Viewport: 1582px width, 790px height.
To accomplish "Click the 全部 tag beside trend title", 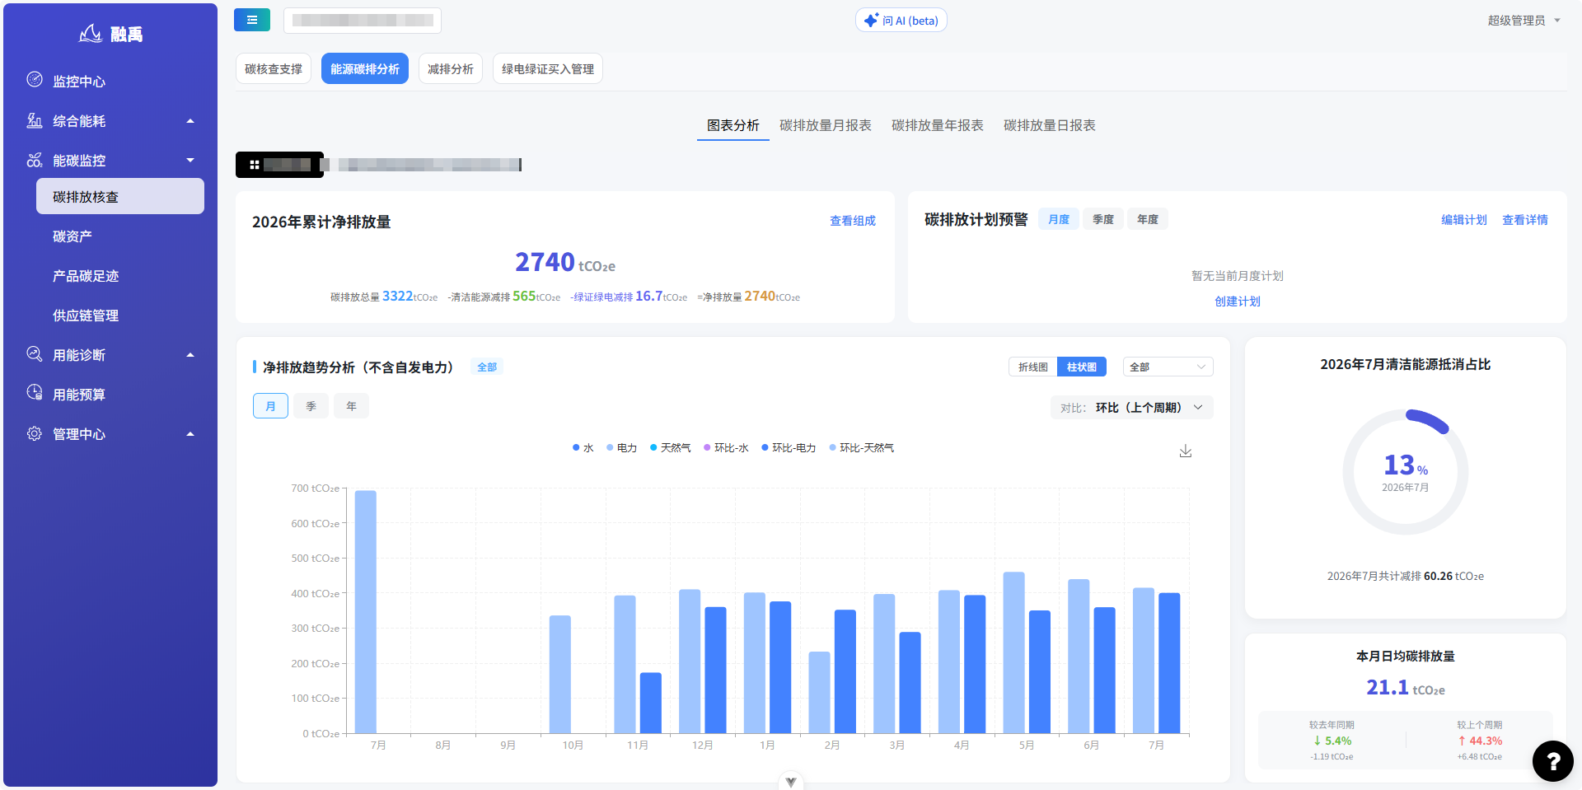I will [x=487, y=367].
